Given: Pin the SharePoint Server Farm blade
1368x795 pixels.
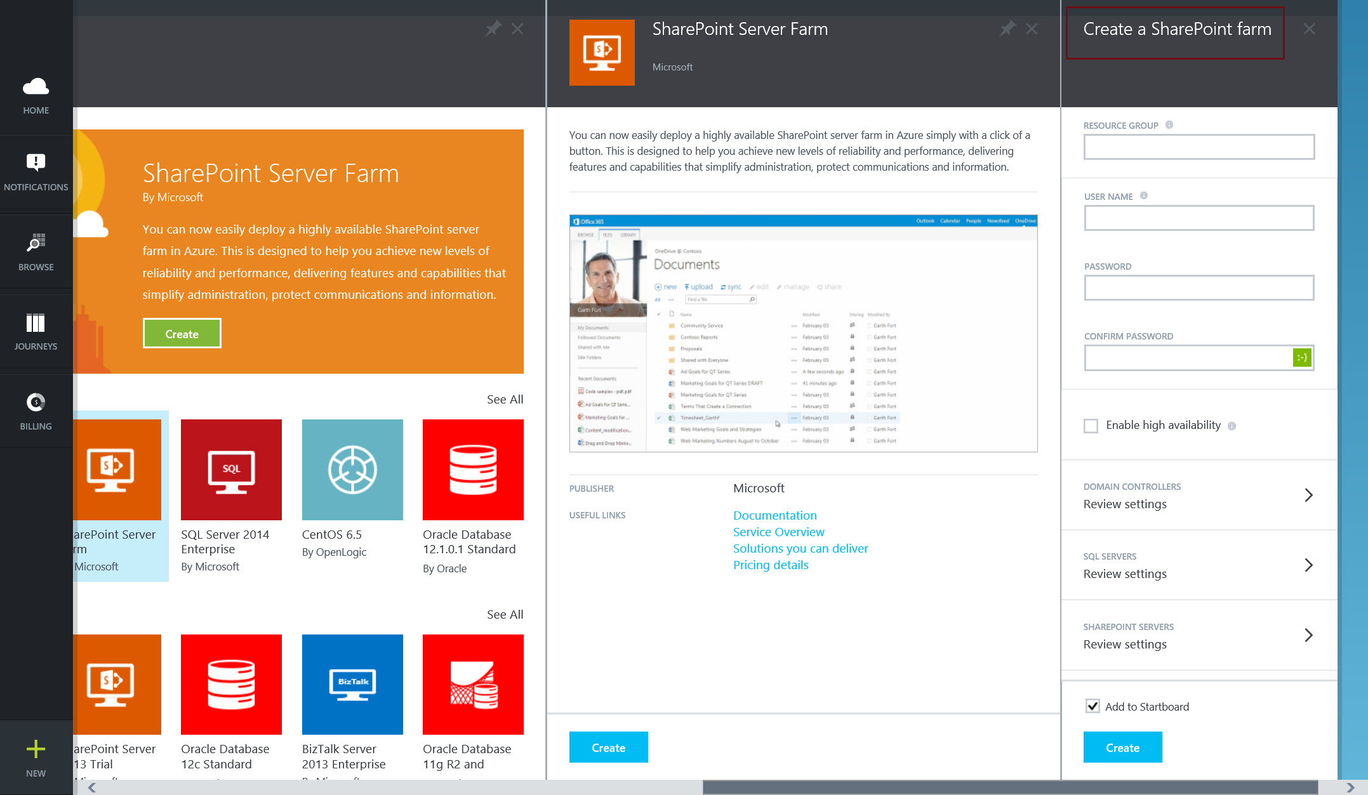Looking at the screenshot, I should pyautogui.click(x=1007, y=29).
